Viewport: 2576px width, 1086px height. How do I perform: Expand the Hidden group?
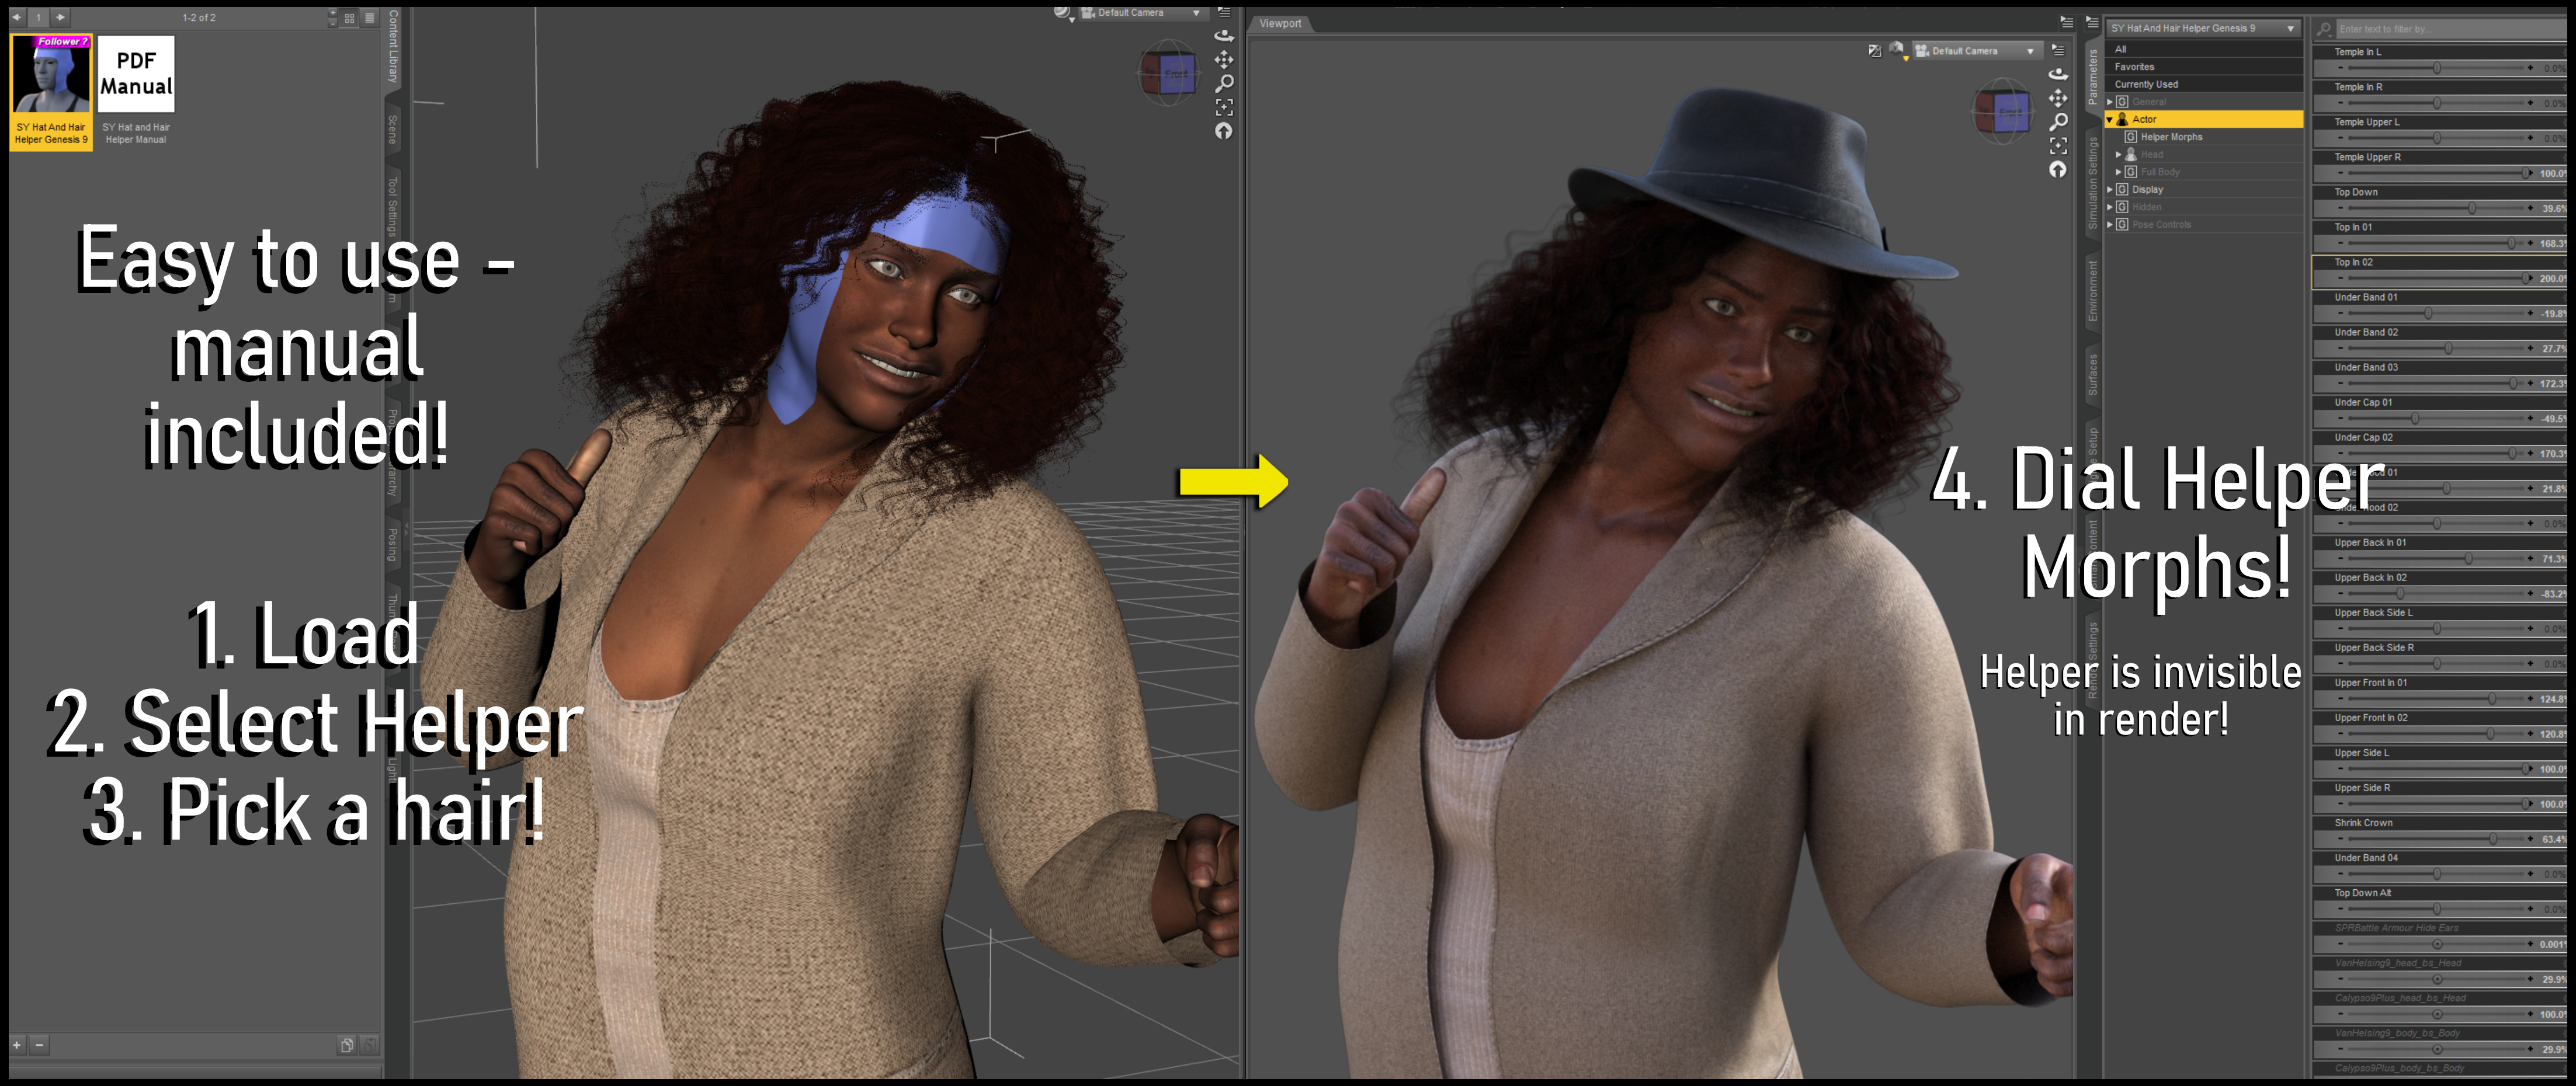click(x=2109, y=207)
